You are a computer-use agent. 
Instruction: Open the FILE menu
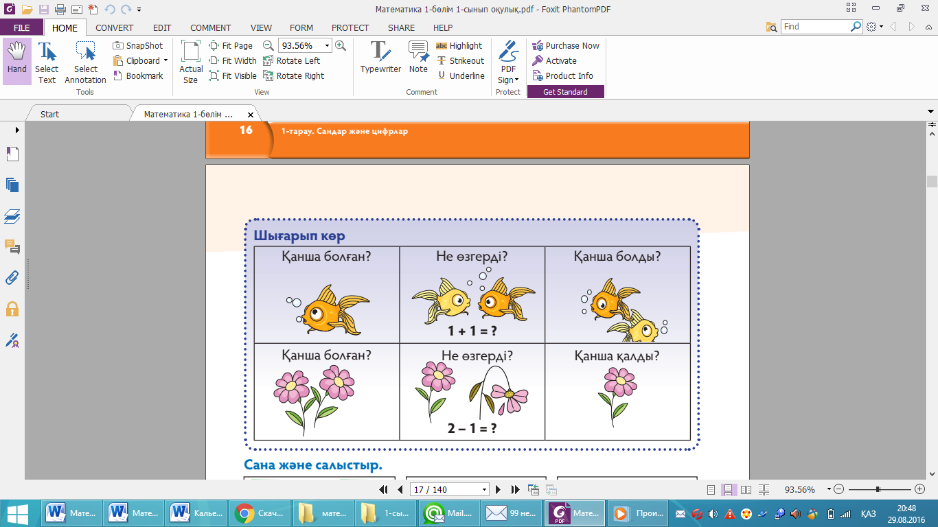(22, 27)
